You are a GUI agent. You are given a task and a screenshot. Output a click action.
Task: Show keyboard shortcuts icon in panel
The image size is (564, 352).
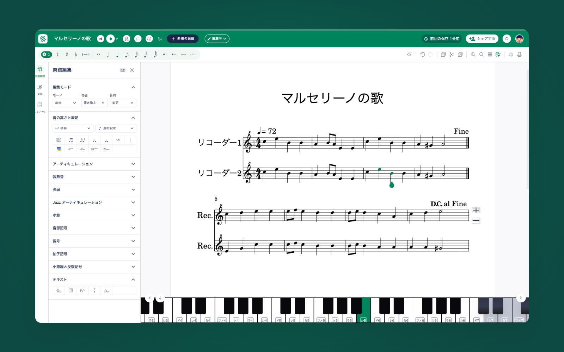123,70
